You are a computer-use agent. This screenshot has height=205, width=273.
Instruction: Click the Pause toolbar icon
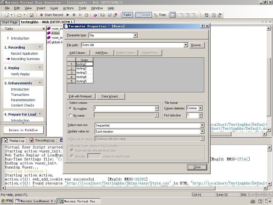[80, 15]
